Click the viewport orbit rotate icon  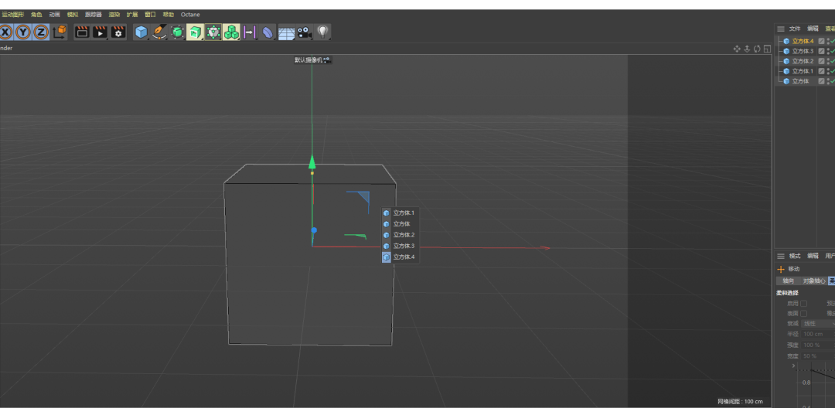tap(757, 49)
